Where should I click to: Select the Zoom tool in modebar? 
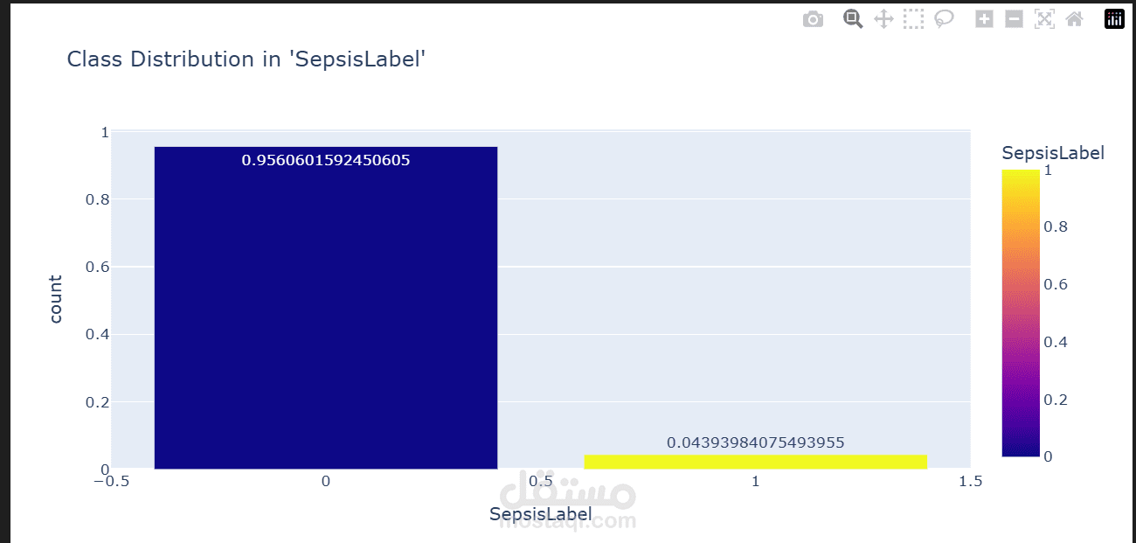pyautogui.click(x=853, y=19)
